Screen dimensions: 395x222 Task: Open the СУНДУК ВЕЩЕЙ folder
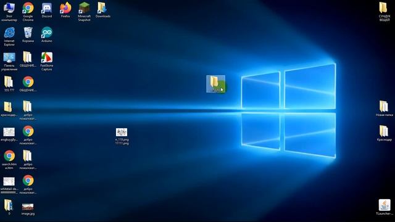click(x=384, y=12)
